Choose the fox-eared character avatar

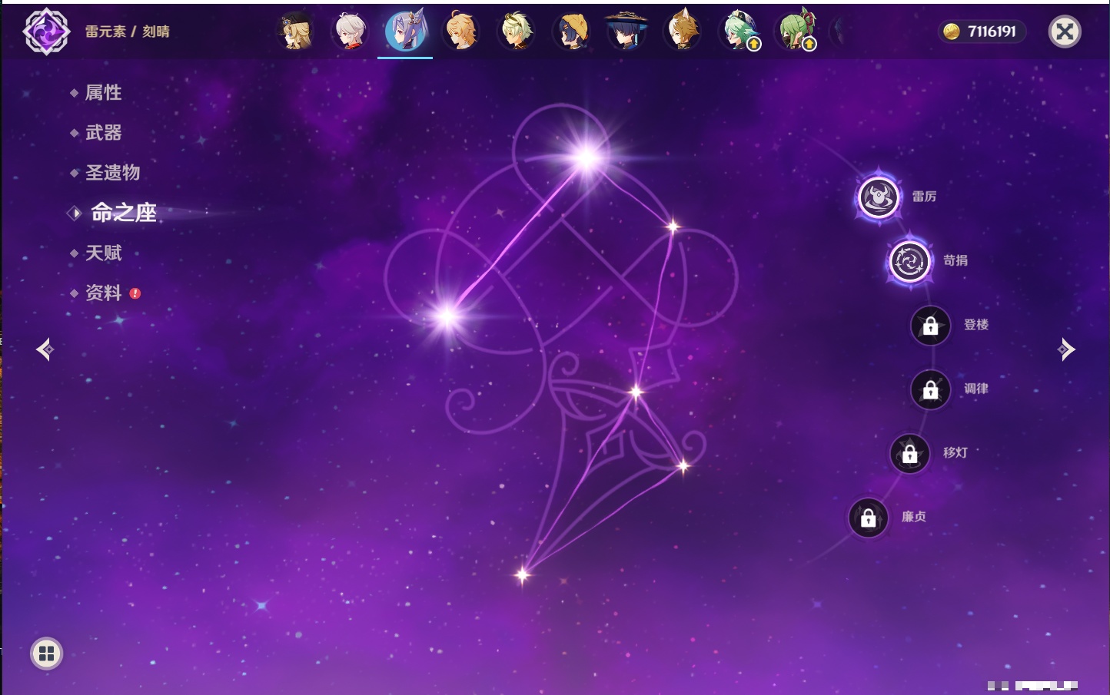click(682, 31)
